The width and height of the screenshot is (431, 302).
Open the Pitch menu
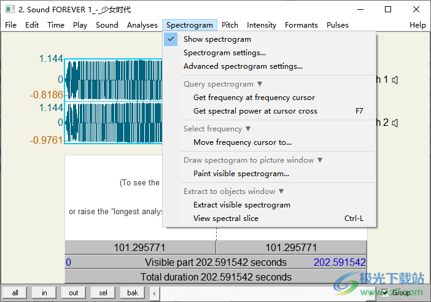pos(230,25)
